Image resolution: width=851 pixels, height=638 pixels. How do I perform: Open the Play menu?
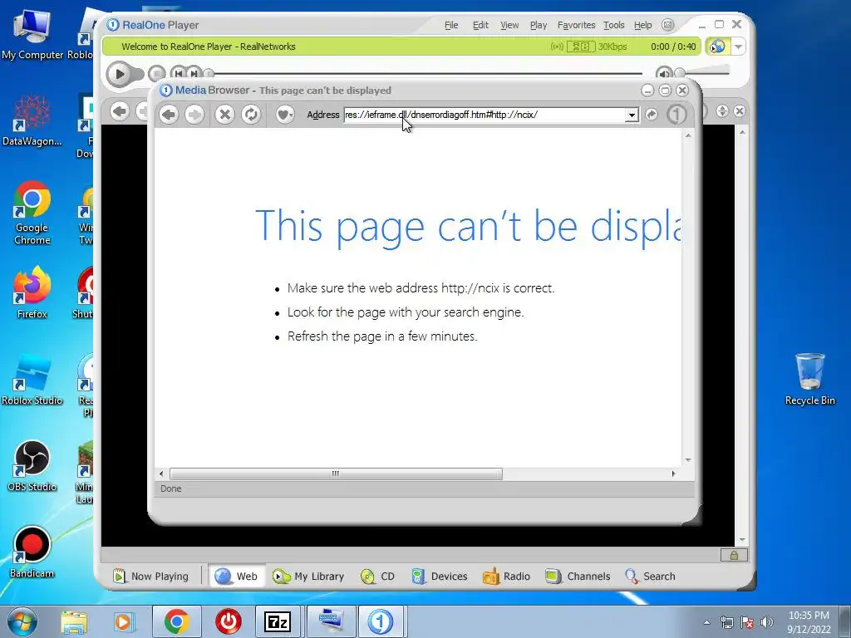pyautogui.click(x=539, y=25)
